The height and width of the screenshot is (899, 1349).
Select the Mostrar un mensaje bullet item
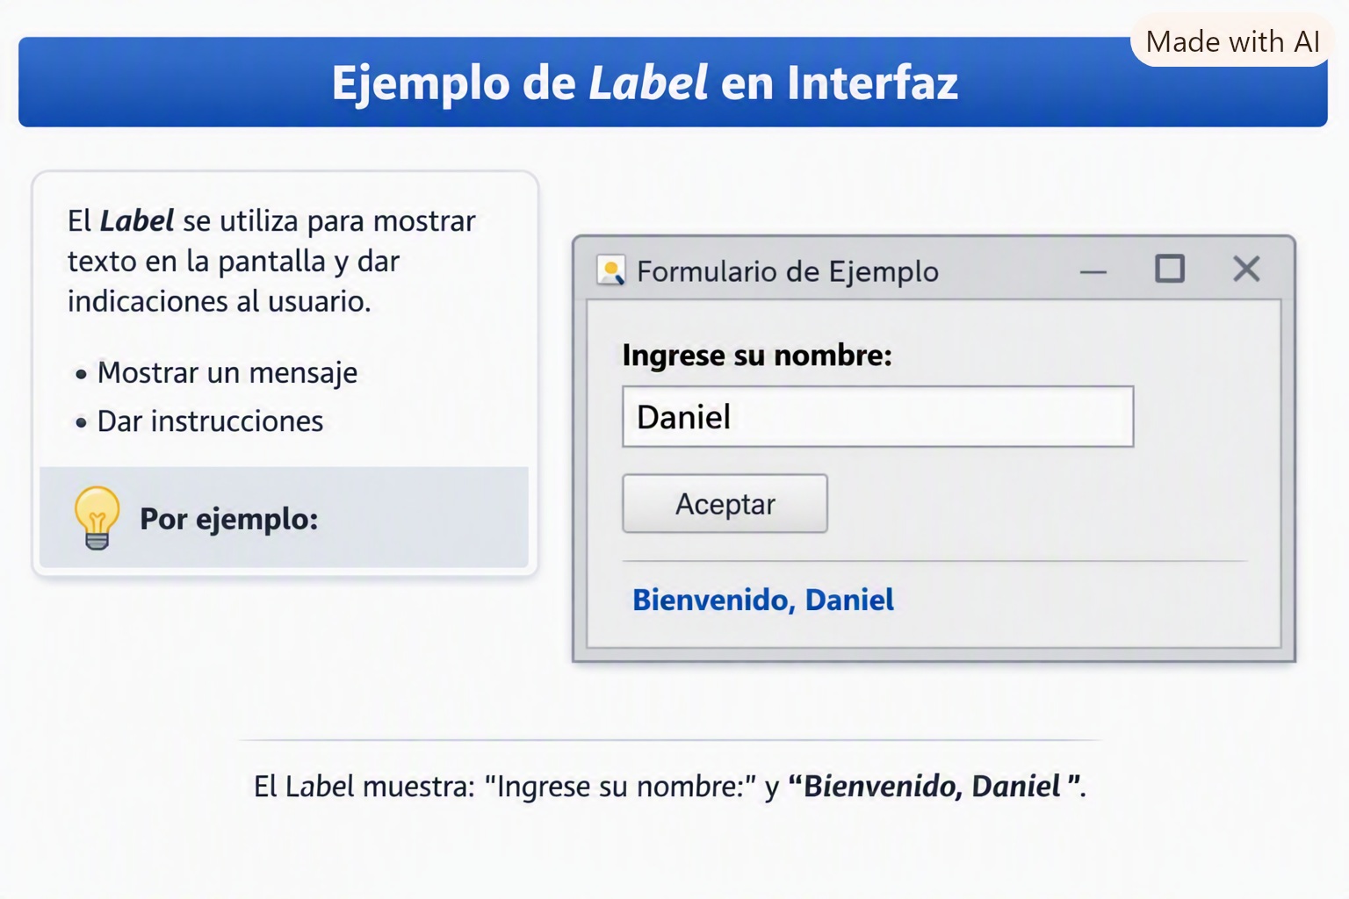pyautogui.click(x=227, y=372)
